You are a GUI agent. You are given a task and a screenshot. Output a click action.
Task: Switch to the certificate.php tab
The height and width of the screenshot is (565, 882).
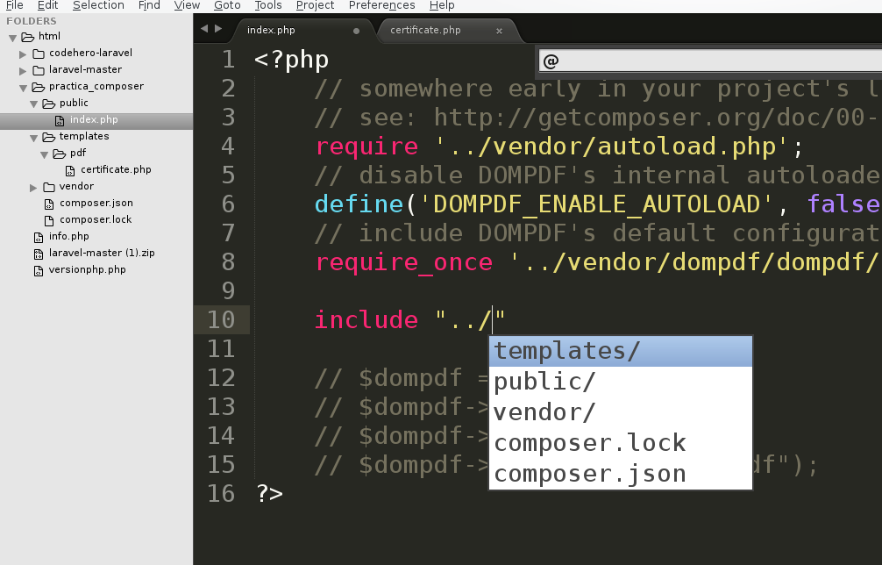tap(425, 29)
